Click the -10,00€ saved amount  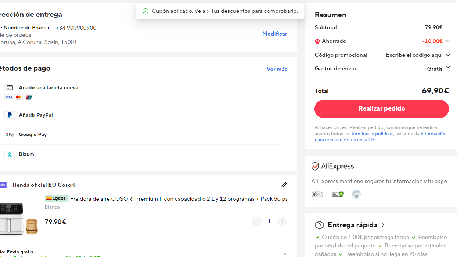[x=432, y=41]
